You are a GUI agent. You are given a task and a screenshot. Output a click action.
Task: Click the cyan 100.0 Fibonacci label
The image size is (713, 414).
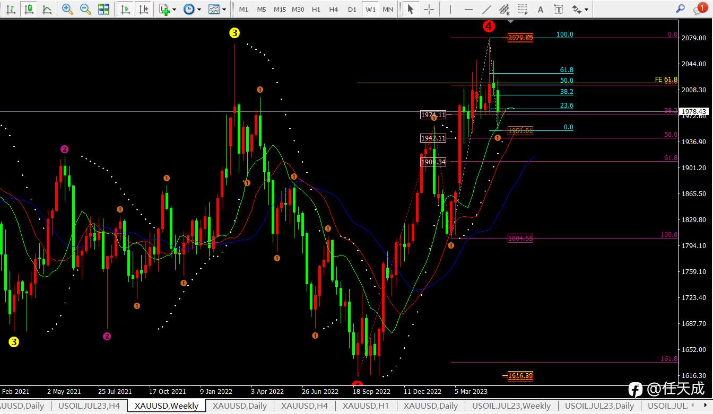pos(565,34)
